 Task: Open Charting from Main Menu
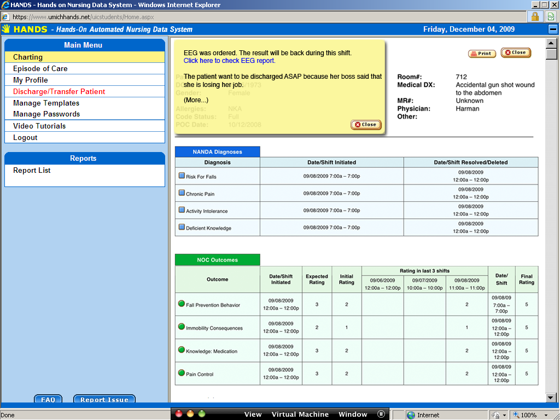coord(85,57)
